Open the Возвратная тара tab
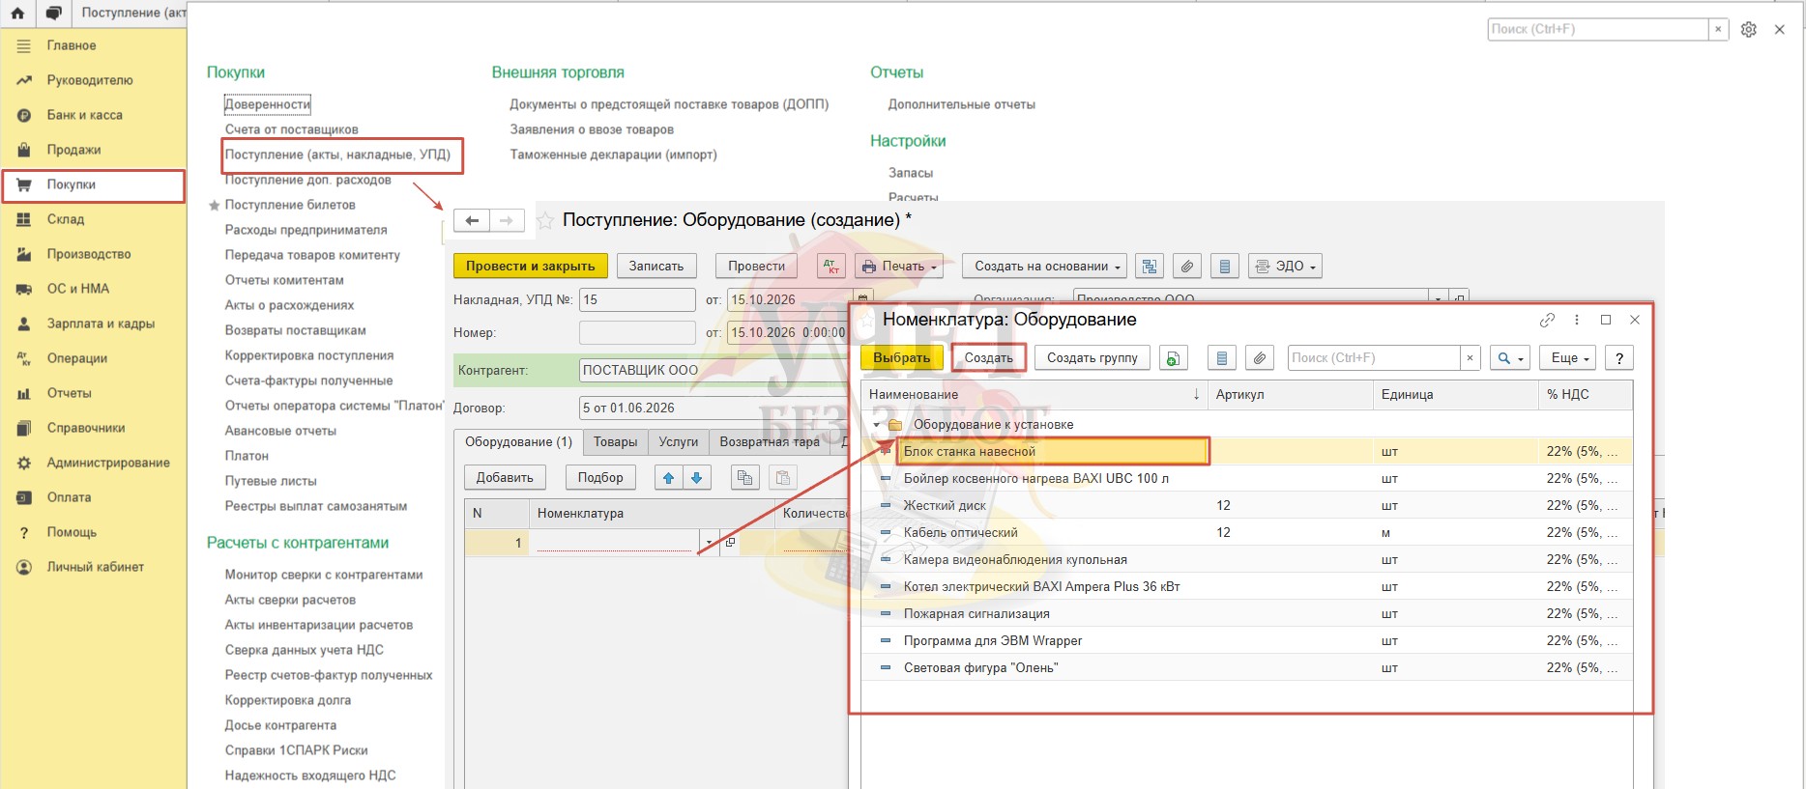Image resolution: width=1806 pixels, height=789 pixels. point(770,442)
